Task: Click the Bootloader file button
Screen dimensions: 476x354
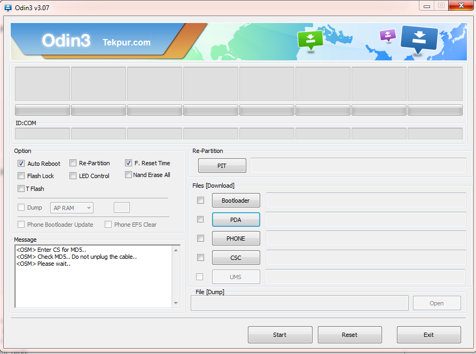Action: coord(236,201)
